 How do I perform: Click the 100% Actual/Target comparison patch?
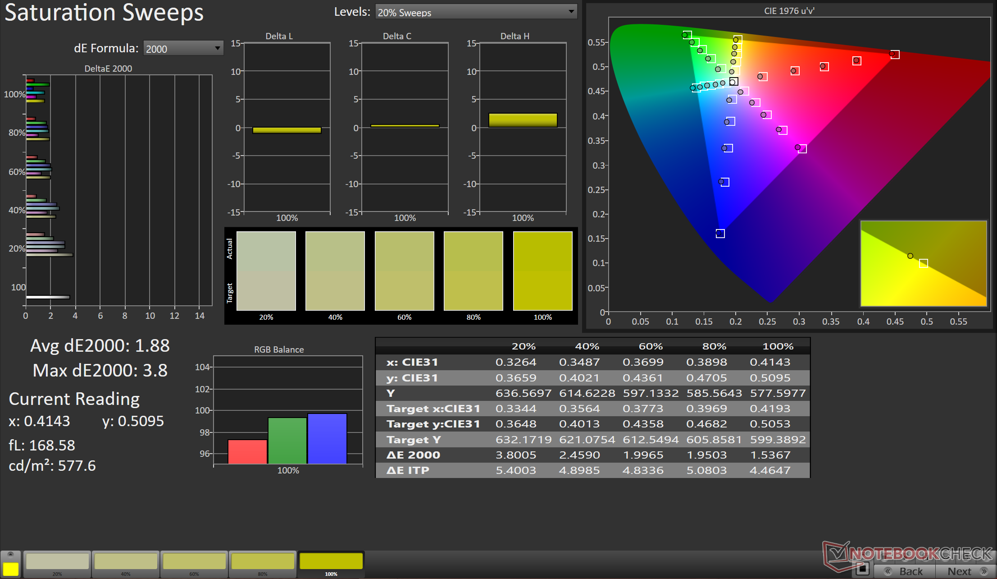point(542,271)
